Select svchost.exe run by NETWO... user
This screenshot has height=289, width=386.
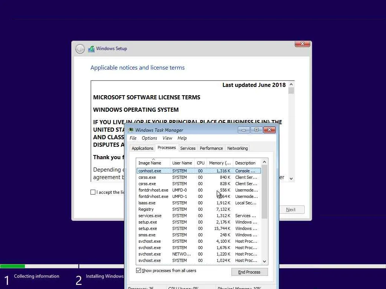click(199, 254)
